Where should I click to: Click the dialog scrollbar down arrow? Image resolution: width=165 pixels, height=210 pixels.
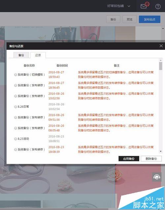[x=161, y=151]
